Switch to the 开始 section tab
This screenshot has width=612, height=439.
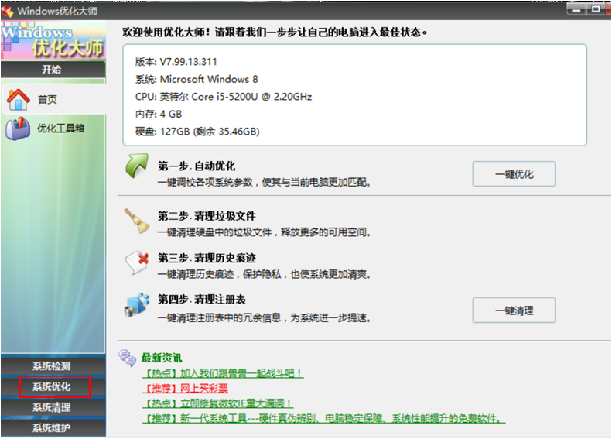(53, 70)
